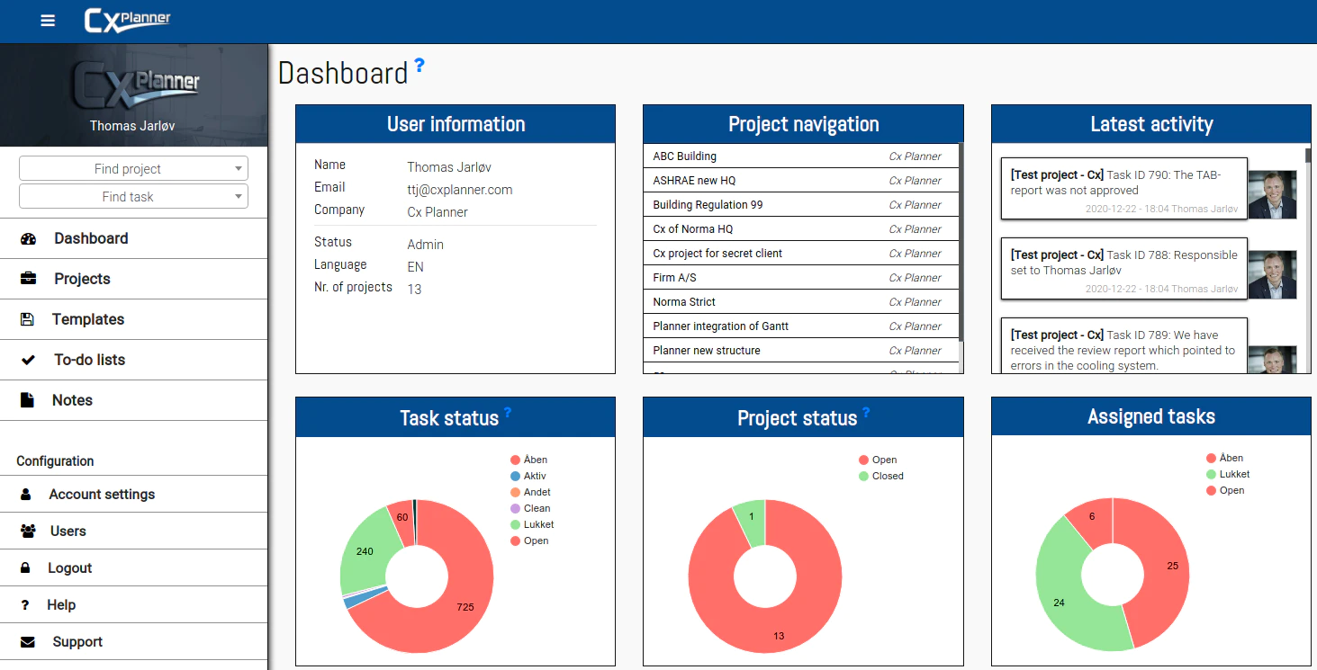Viewport: 1317px width, 670px height.
Task: Toggle the Closed legend entry in Project status
Action: point(880,476)
